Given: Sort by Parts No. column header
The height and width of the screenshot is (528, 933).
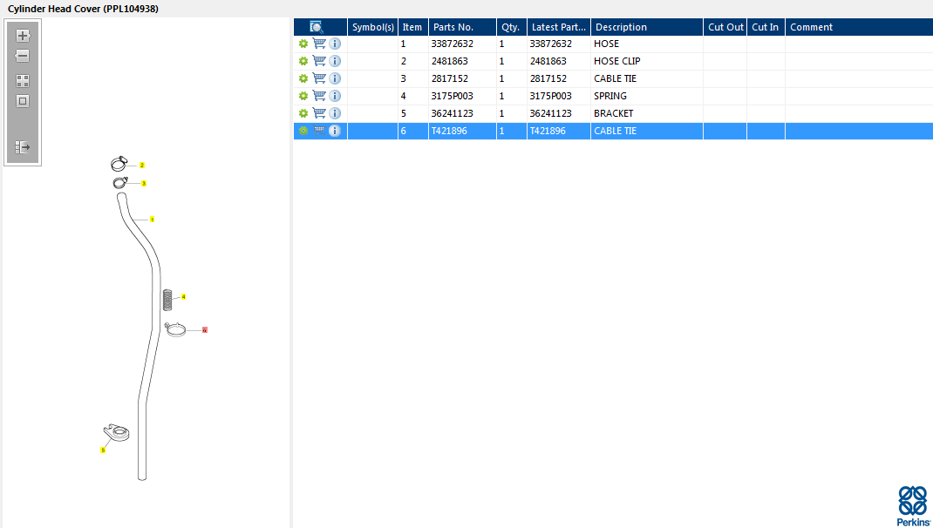Looking at the screenshot, I should click(462, 27).
